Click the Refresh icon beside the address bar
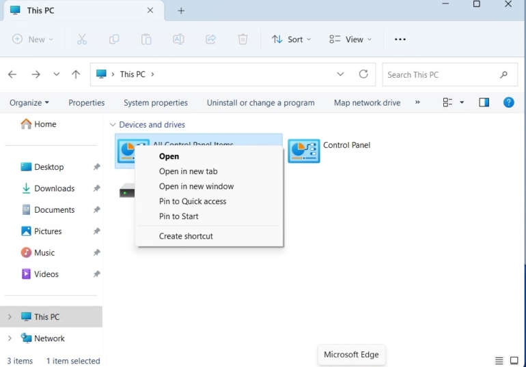The height and width of the screenshot is (367, 526). coord(363,74)
